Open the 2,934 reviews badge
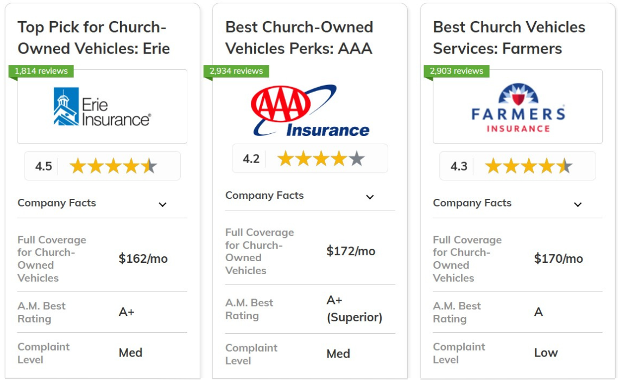This screenshot has height=382, width=620. 236,71
